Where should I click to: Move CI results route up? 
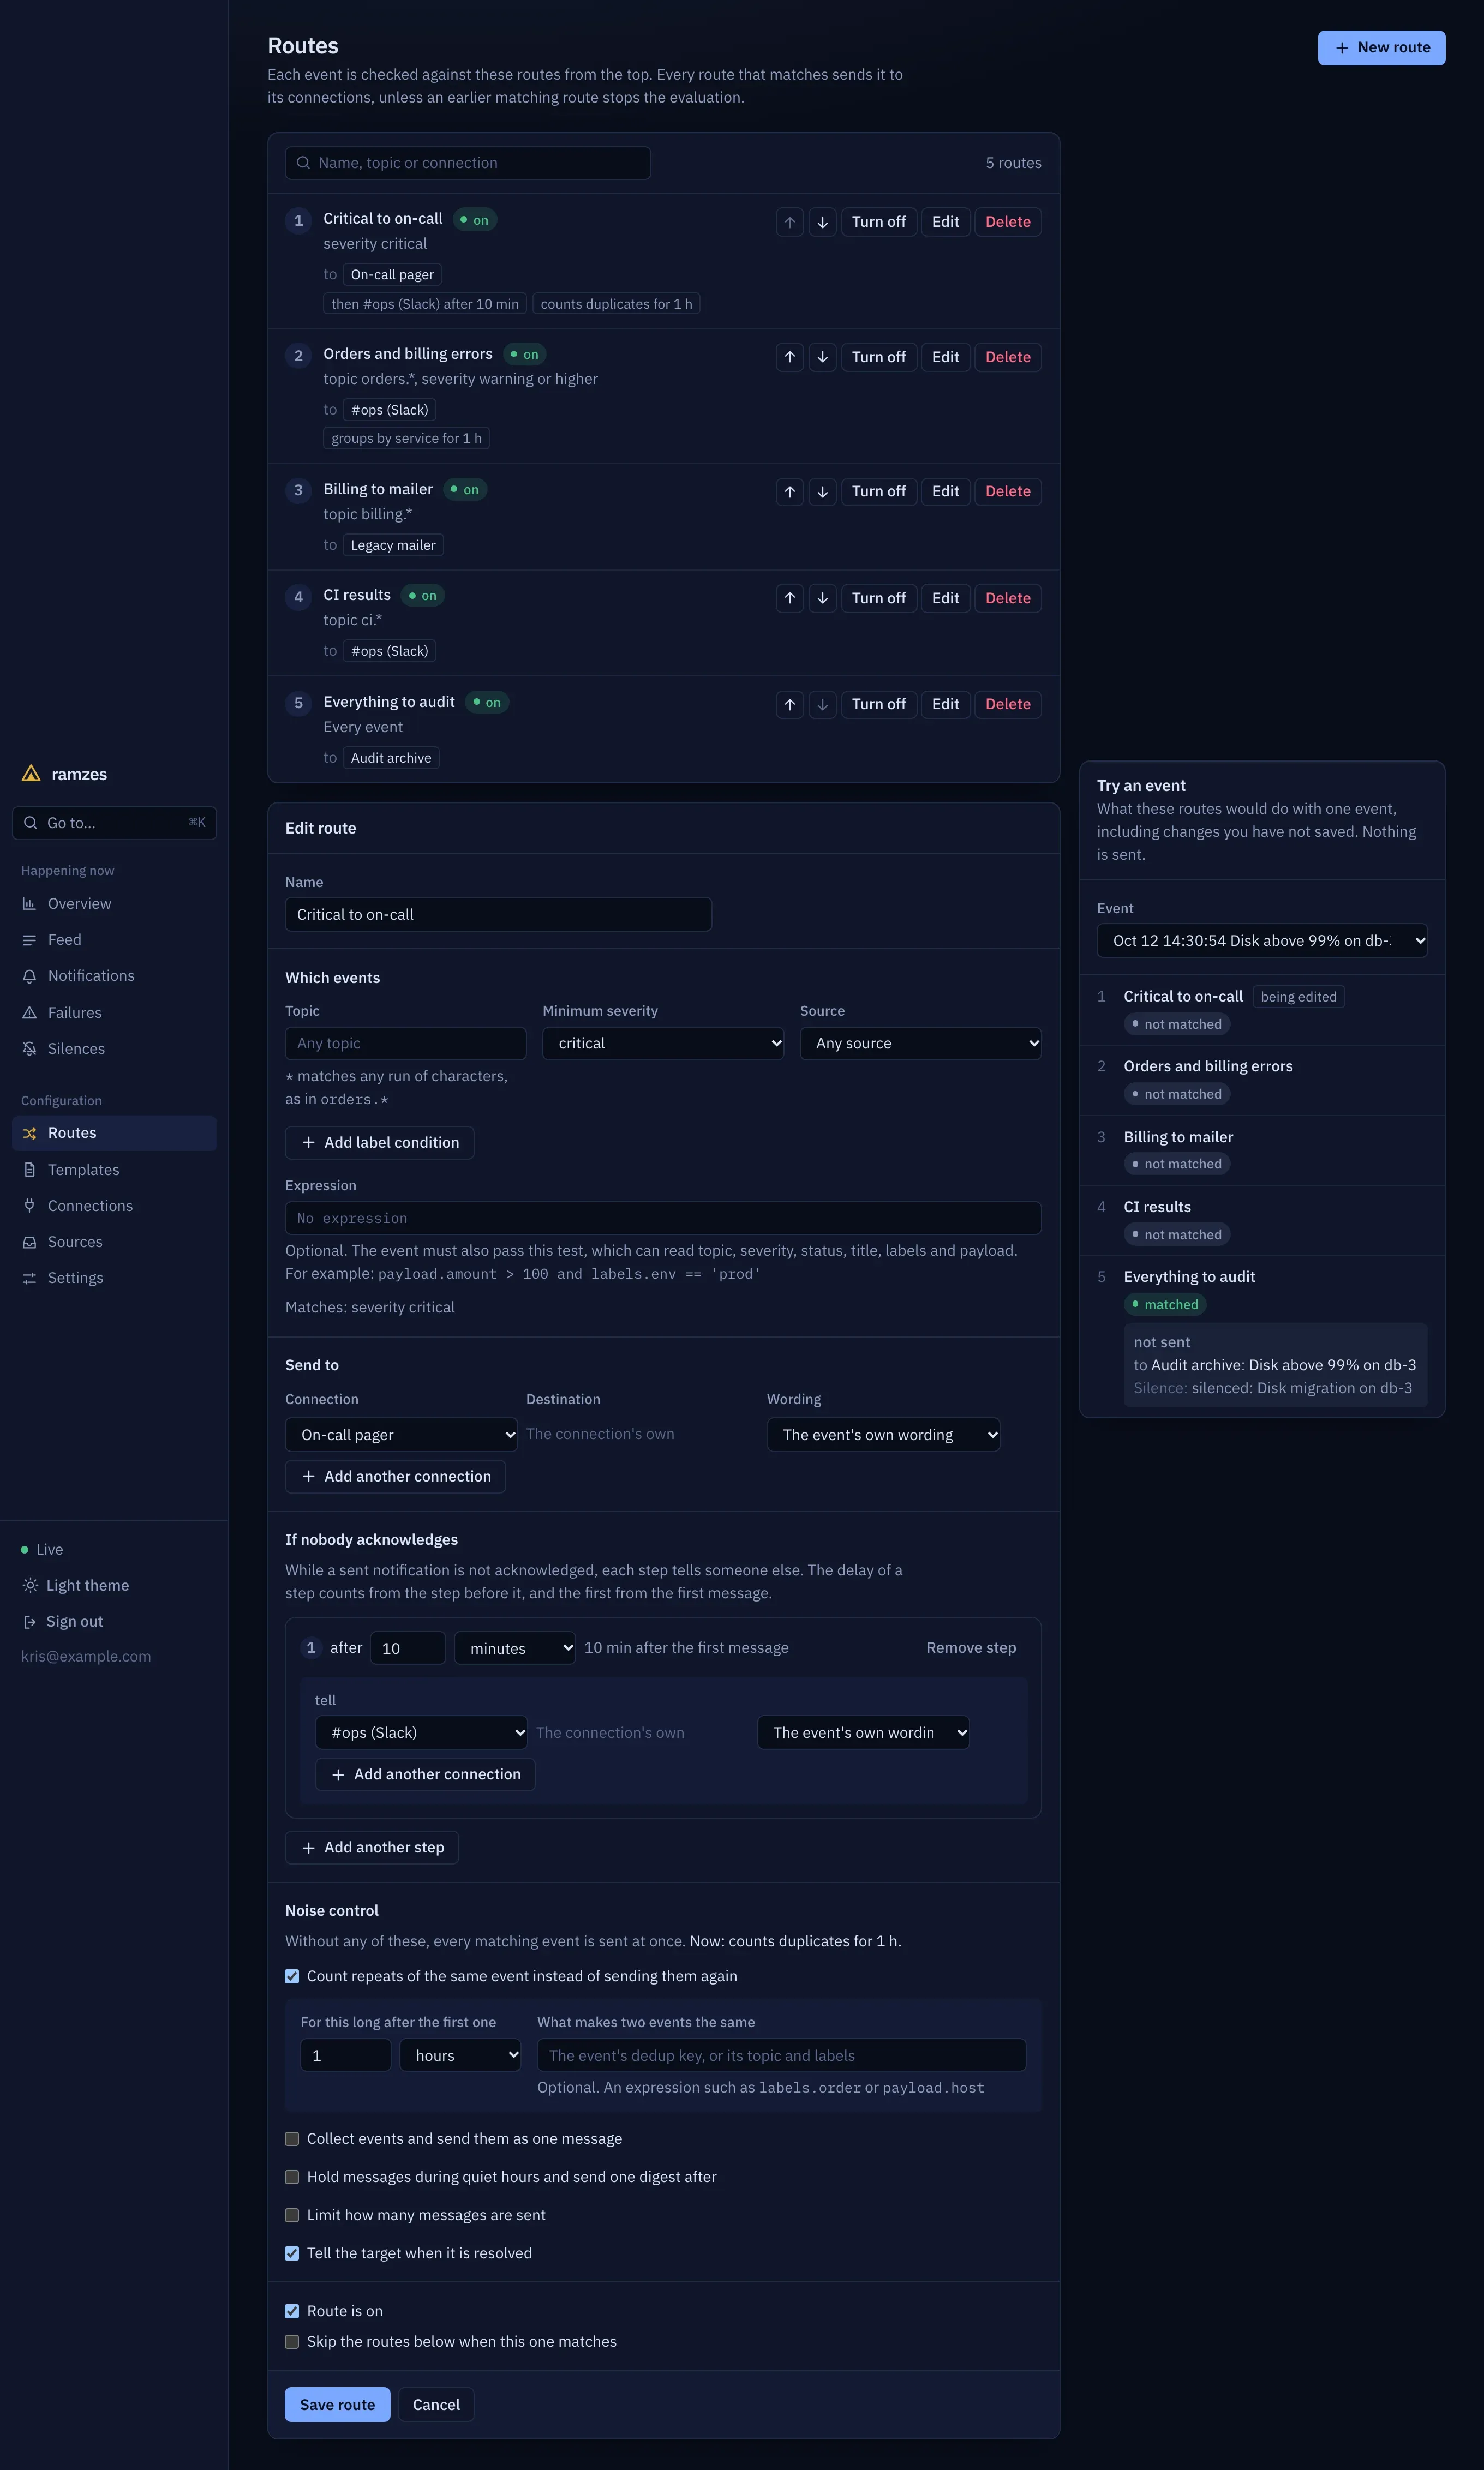pos(789,598)
